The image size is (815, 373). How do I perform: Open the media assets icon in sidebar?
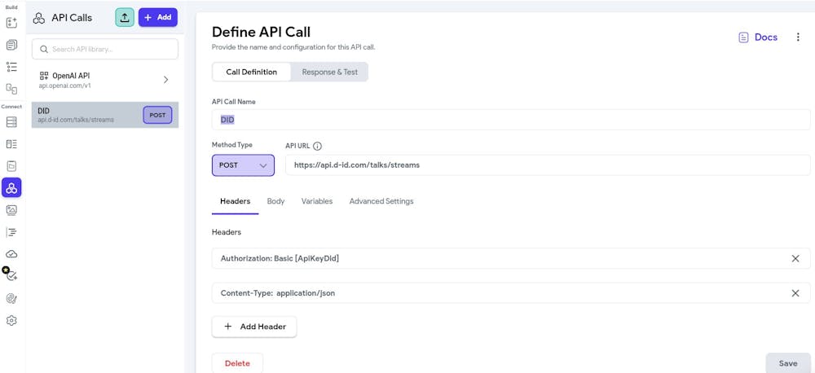[x=11, y=210]
